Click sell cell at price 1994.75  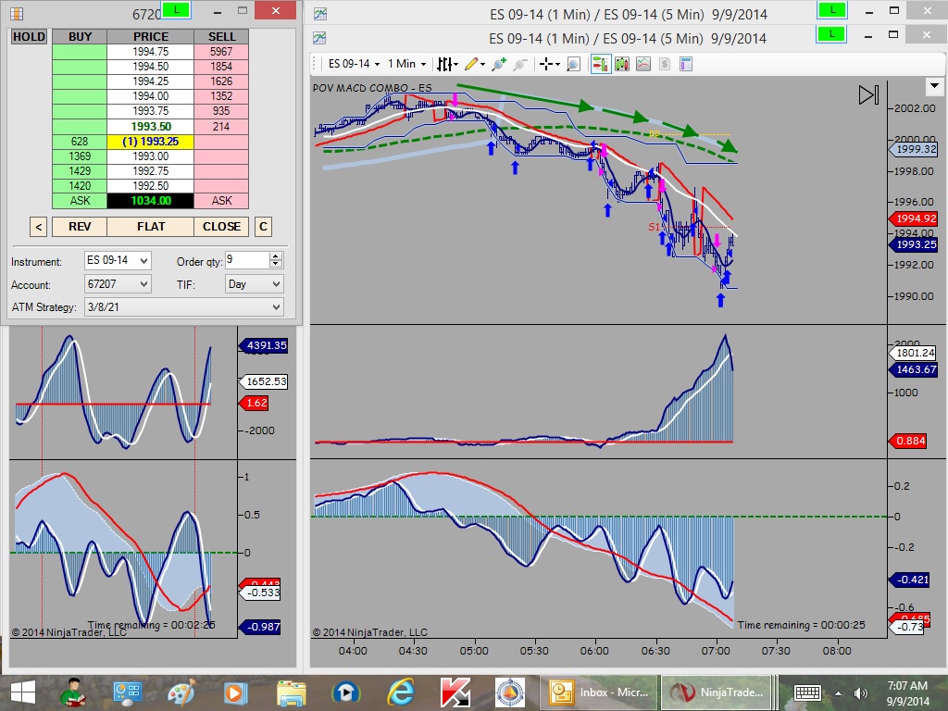[x=221, y=52]
